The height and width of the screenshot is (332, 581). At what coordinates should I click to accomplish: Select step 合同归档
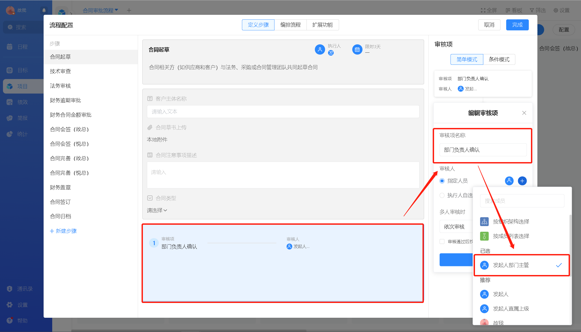tap(91, 216)
